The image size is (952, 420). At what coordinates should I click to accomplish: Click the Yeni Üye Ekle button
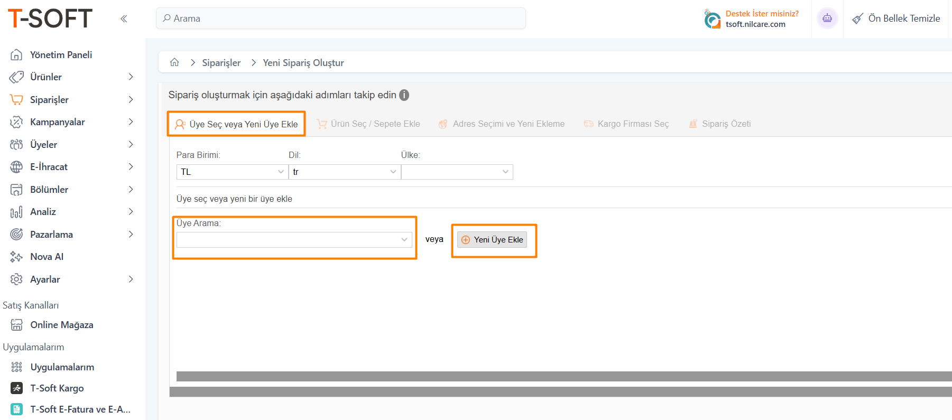point(492,240)
